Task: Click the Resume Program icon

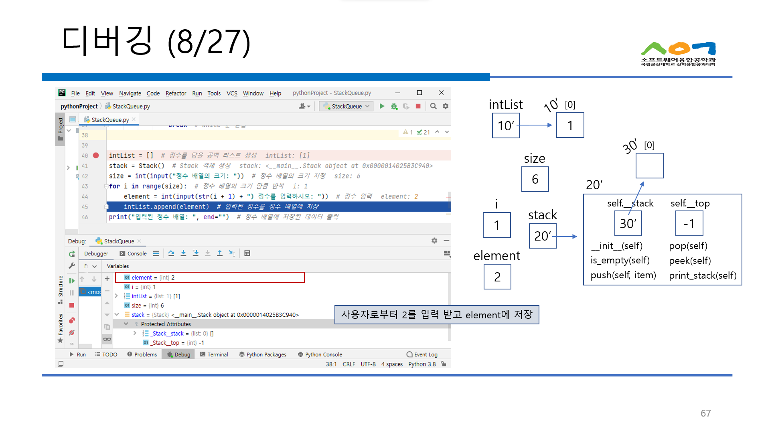Action: point(72,281)
